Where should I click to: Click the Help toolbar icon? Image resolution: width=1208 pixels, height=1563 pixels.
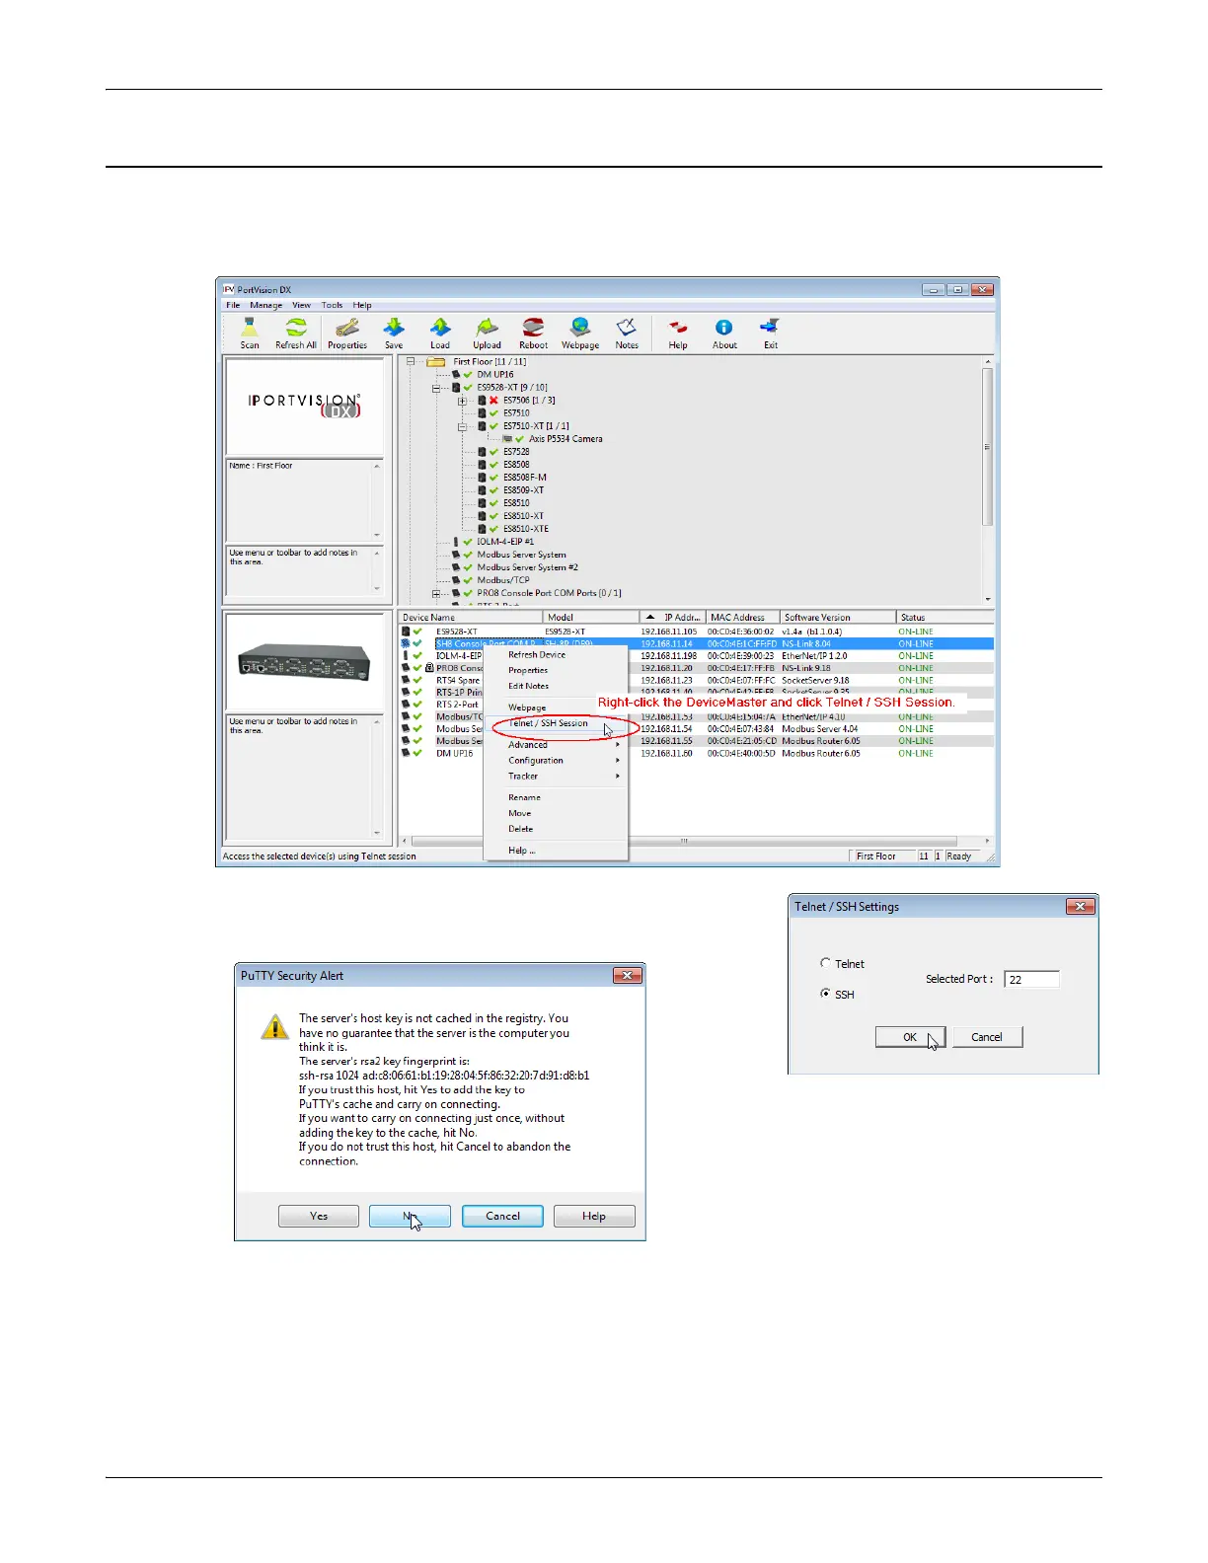tap(678, 327)
